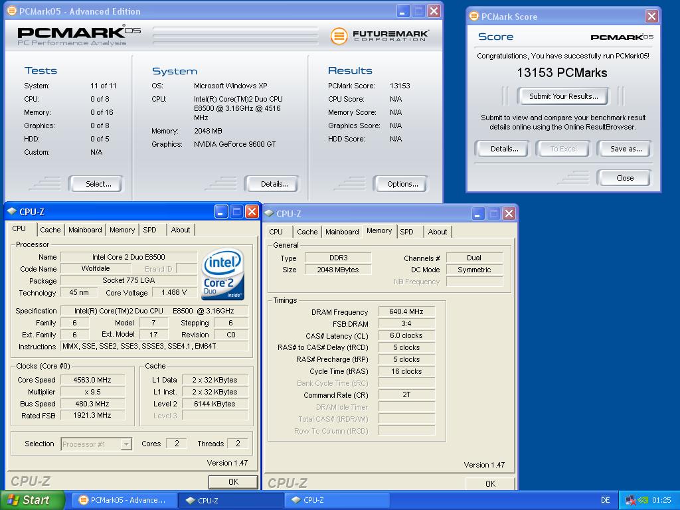Switch to Cache tab in front CPU-Z
The image size is (680, 510).
[x=50, y=230]
